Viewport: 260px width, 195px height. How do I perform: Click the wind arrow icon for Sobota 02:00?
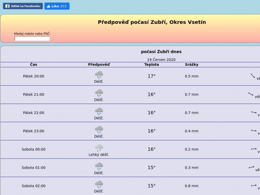tap(253, 185)
